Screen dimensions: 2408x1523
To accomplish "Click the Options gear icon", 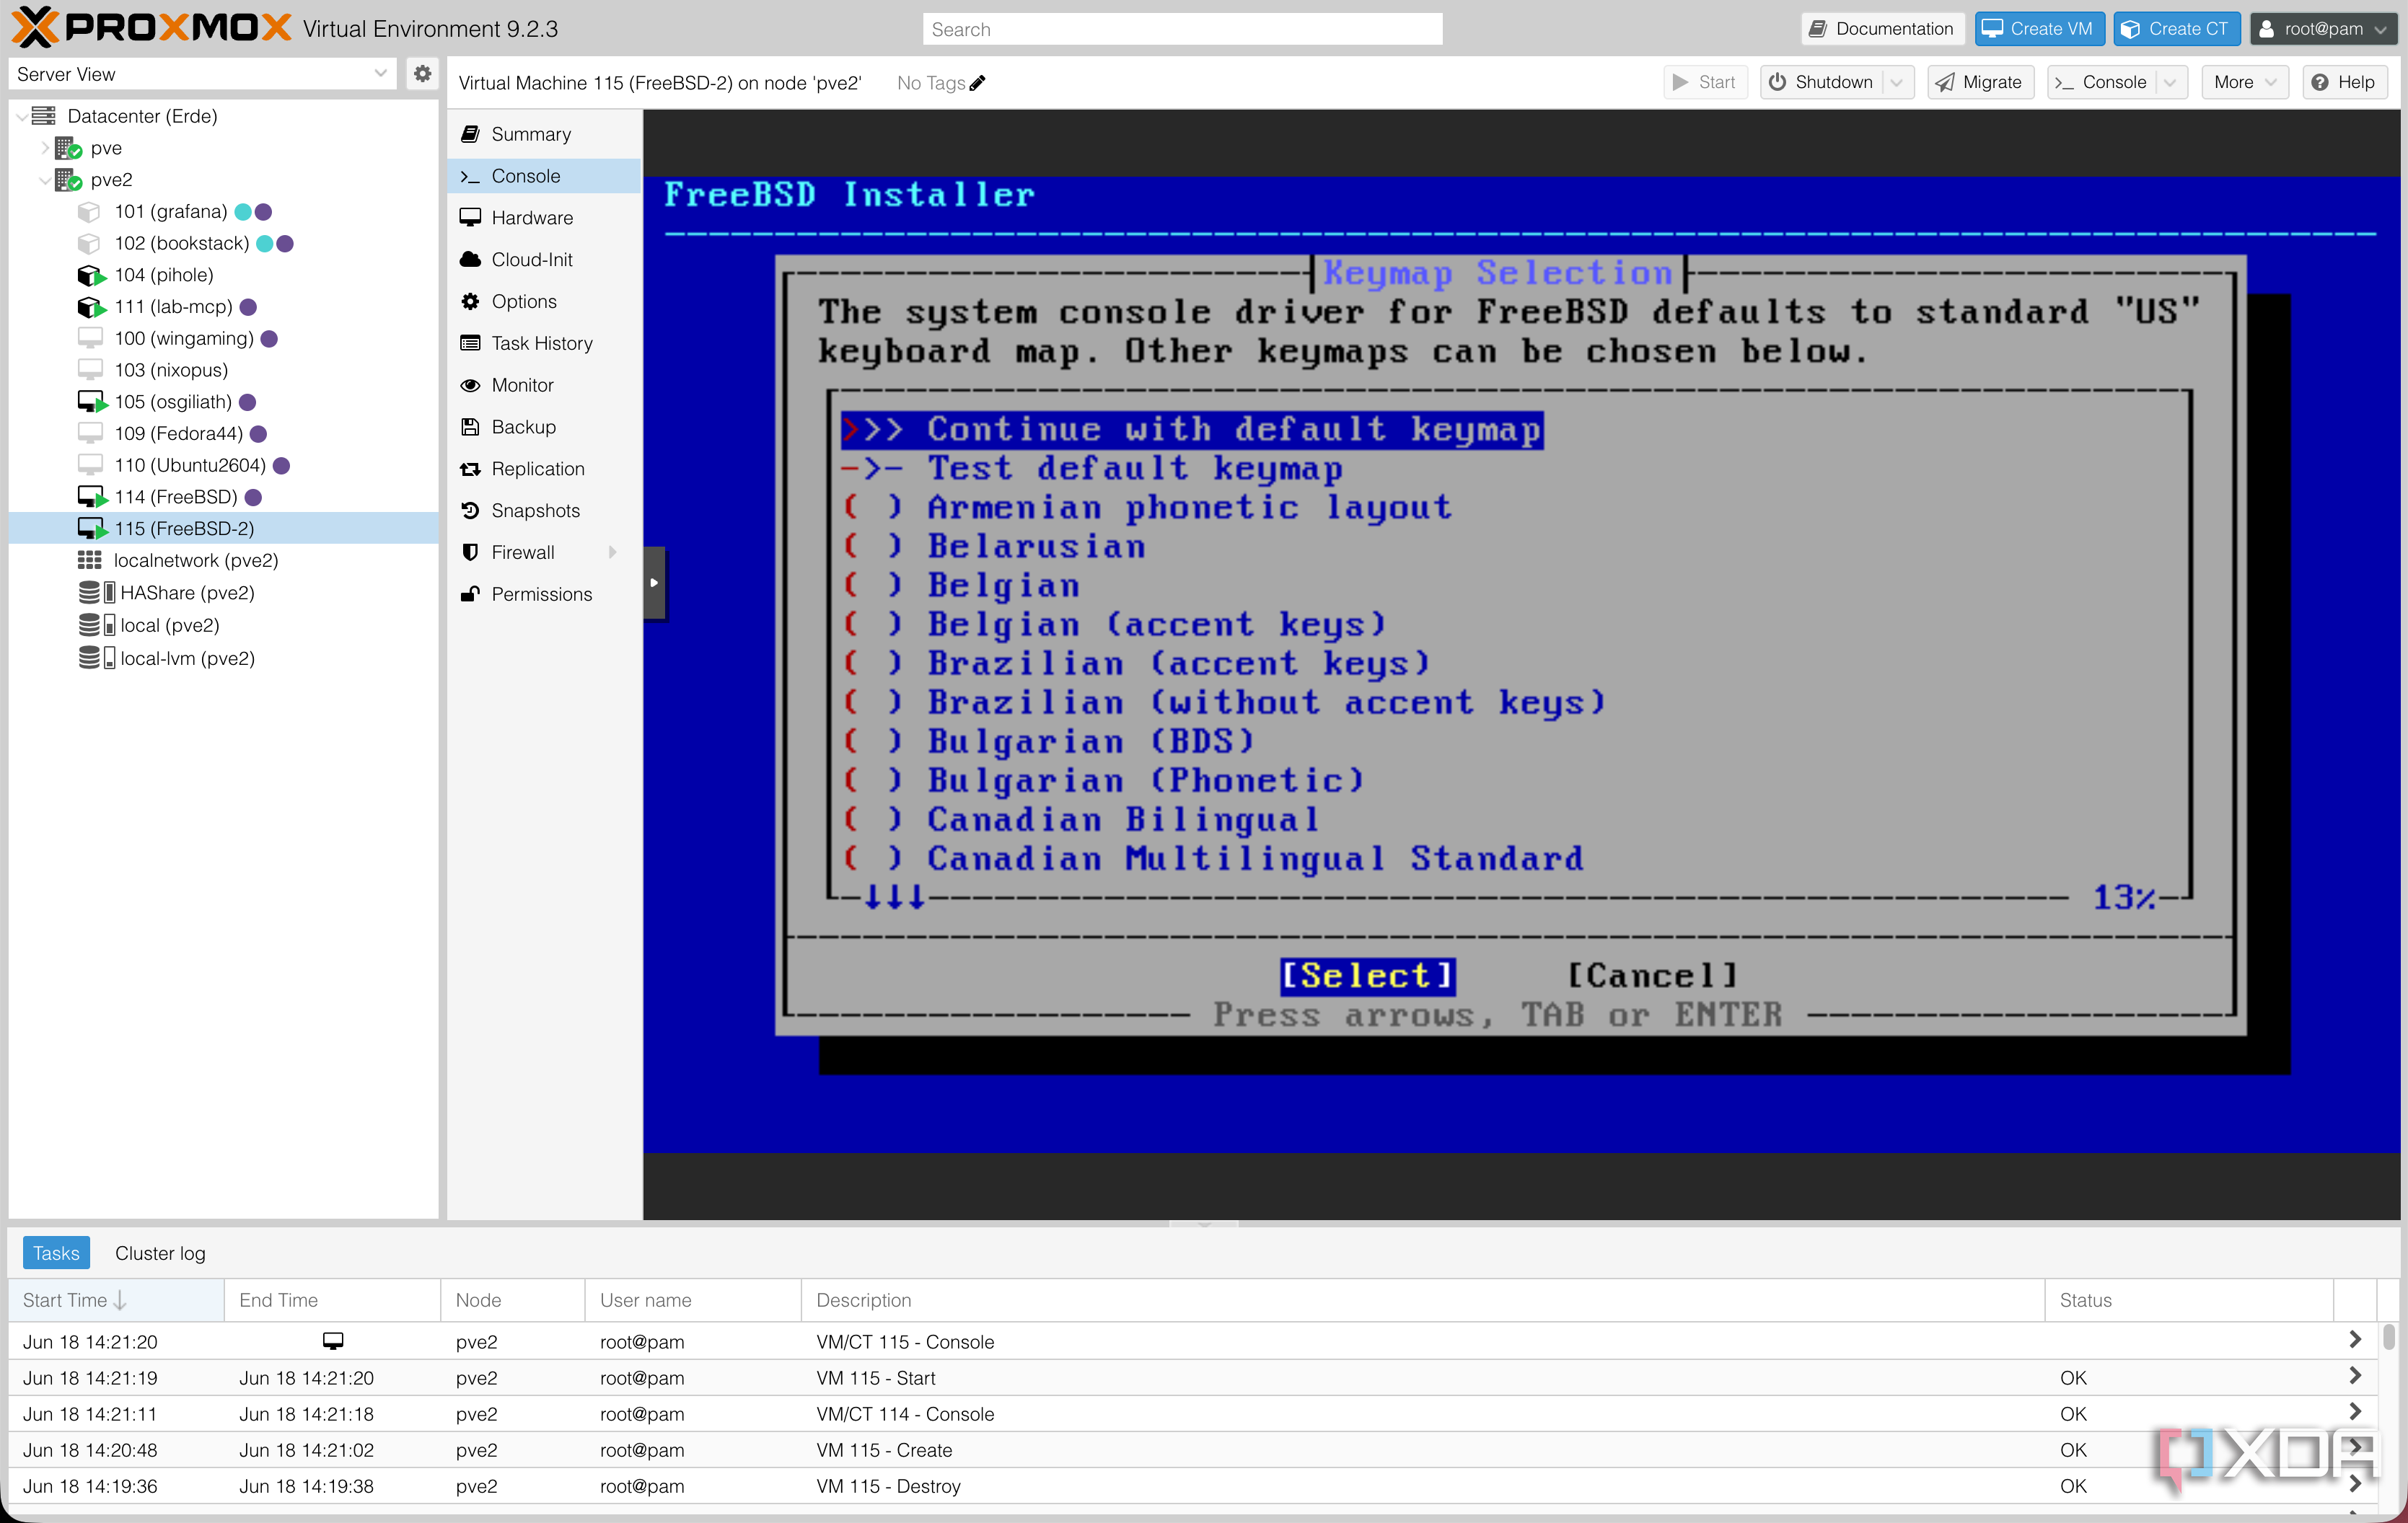I will [x=470, y=302].
